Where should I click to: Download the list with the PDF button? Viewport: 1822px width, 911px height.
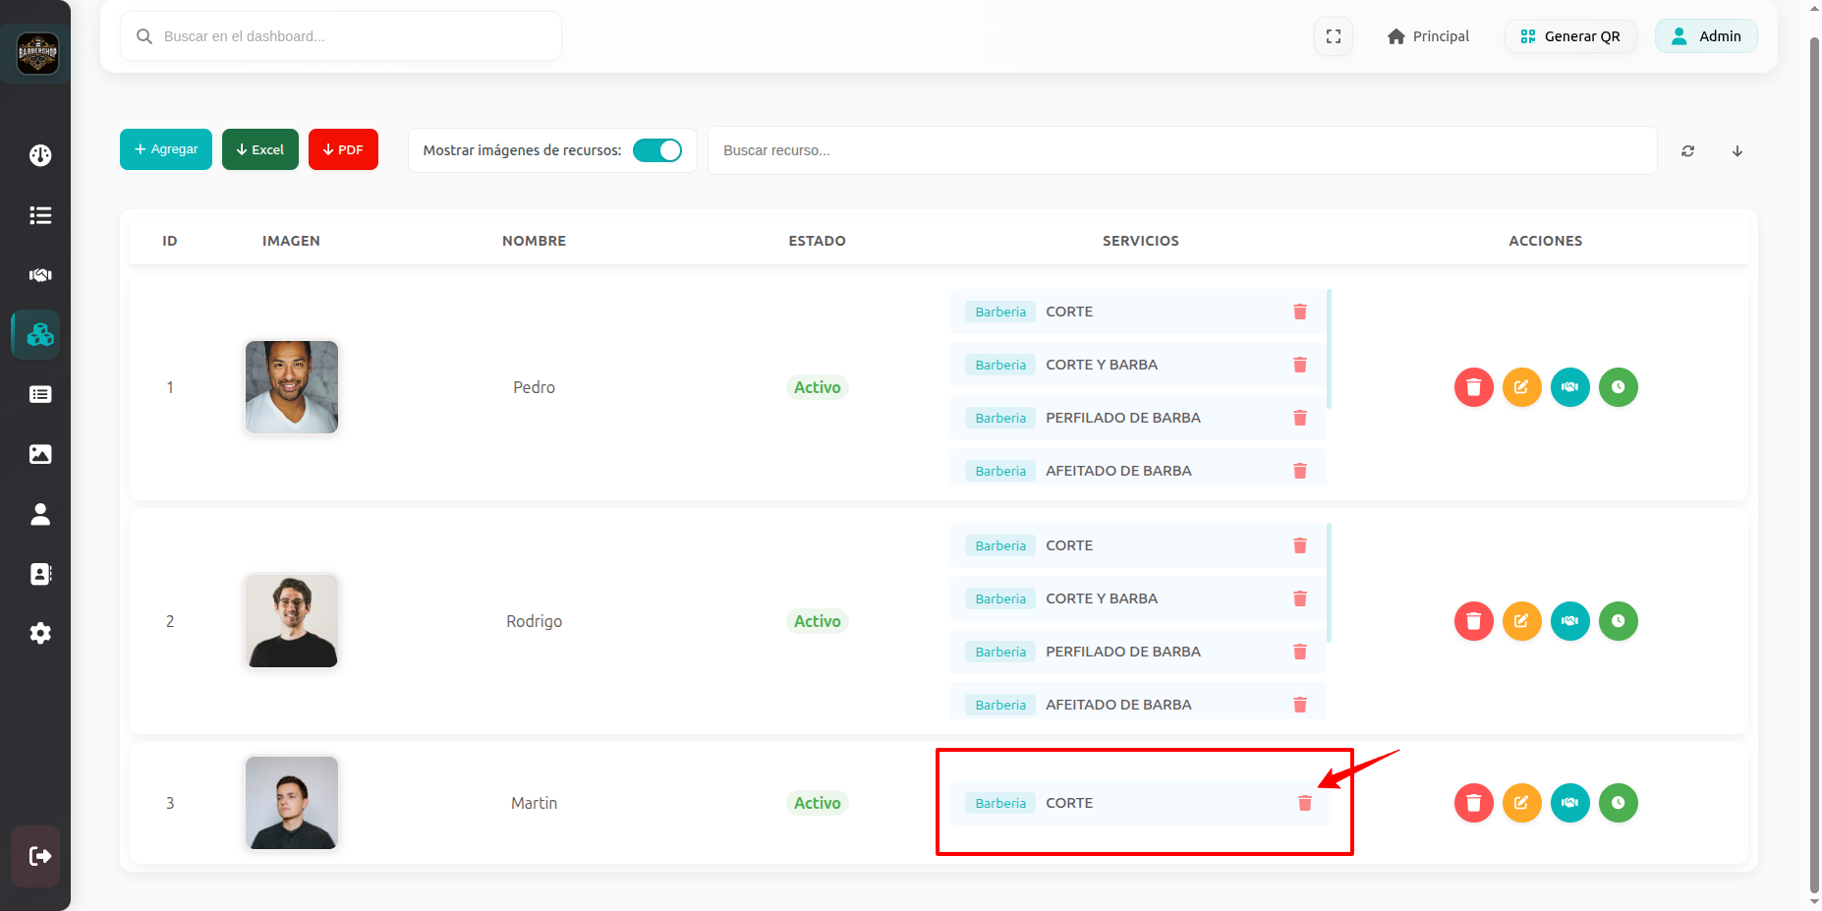click(x=343, y=149)
